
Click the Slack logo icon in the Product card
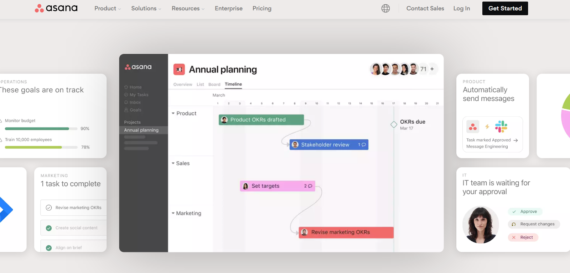501,127
